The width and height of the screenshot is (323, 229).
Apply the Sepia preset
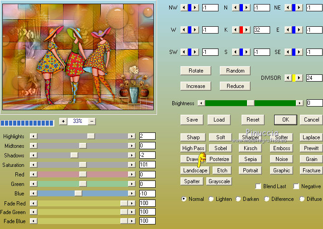coord(250,159)
